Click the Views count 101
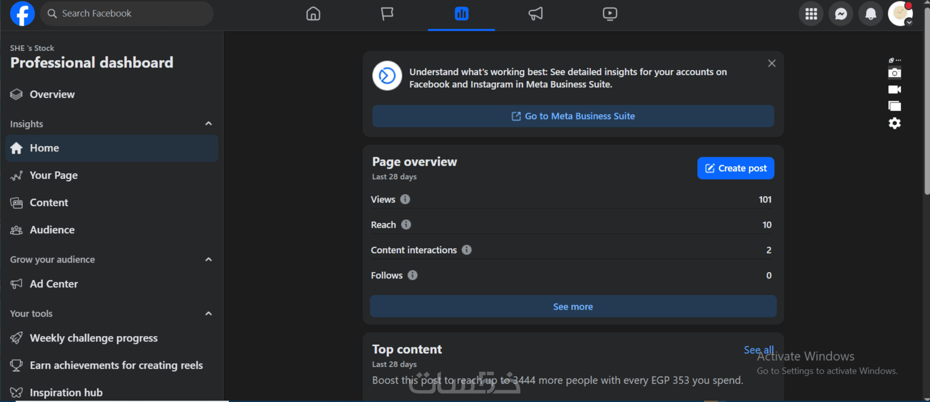This screenshot has width=930, height=402. click(765, 200)
